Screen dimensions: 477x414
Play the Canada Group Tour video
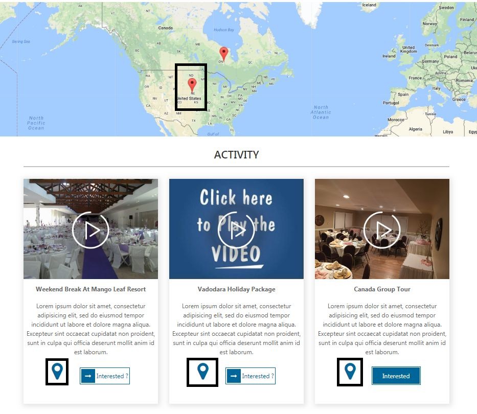(382, 231)
